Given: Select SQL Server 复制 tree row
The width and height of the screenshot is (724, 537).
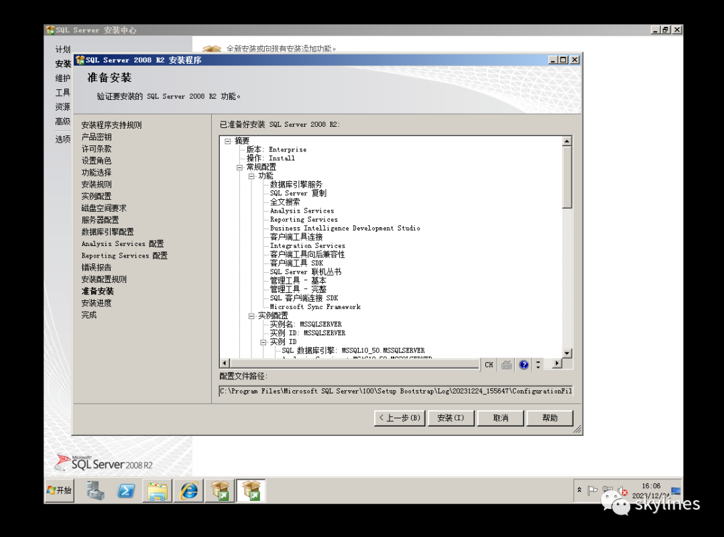Looking at the screenshot, I should pos(298,194).
